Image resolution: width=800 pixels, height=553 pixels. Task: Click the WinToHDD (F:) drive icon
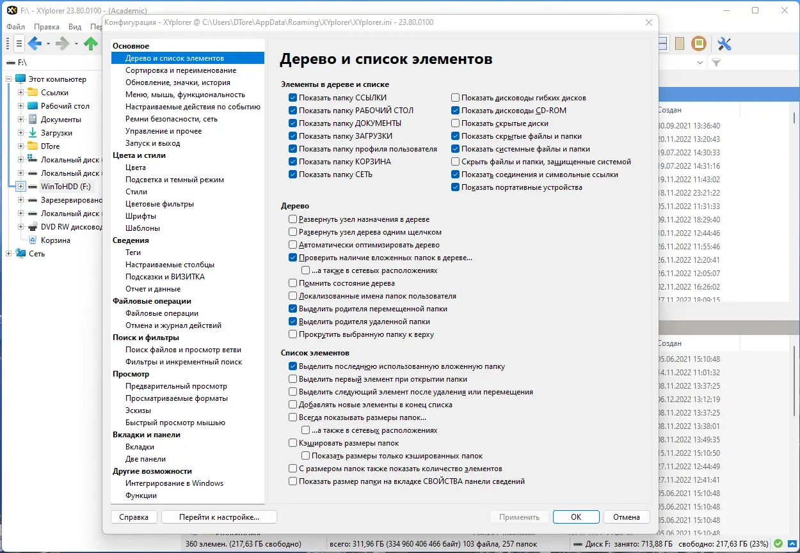pos(33,187)
